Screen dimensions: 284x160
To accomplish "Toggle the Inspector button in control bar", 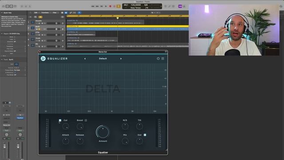I will 7,6.
